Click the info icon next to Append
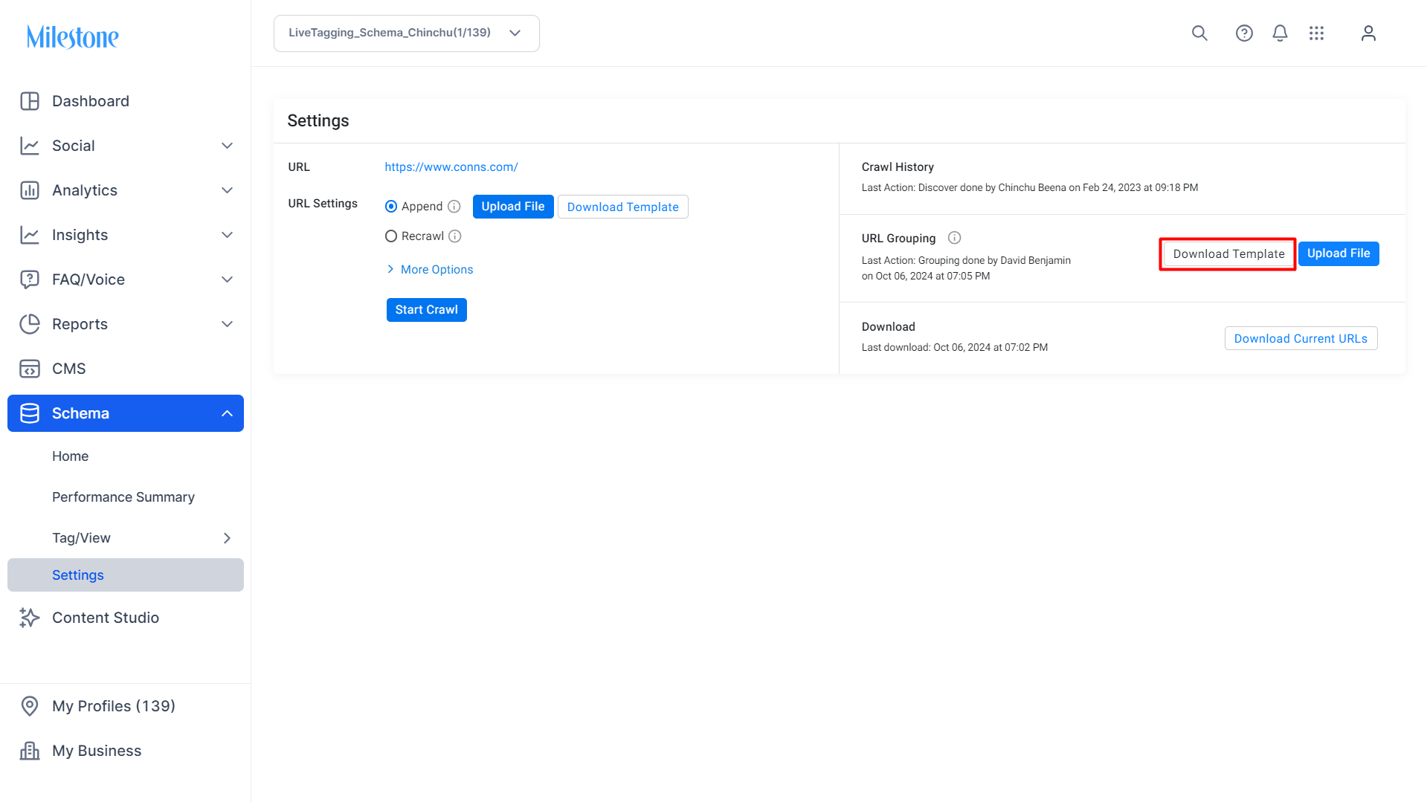 click(454, 207)
